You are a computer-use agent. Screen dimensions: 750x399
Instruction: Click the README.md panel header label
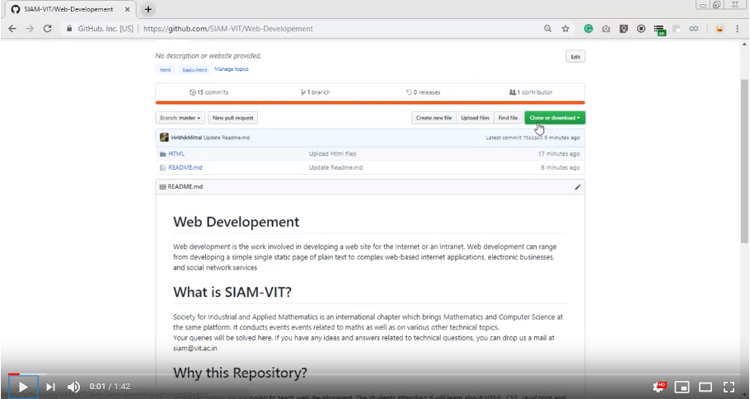coord(185,187)
